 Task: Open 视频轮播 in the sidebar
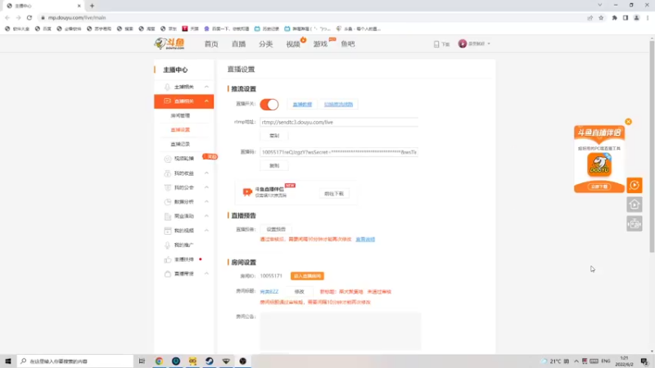point(183,159)
